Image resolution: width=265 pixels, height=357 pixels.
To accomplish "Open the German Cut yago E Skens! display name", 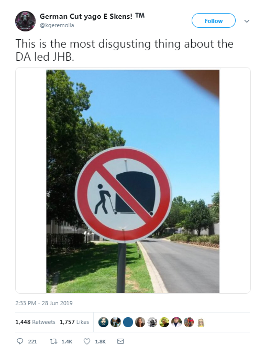I will coord(92,16).
